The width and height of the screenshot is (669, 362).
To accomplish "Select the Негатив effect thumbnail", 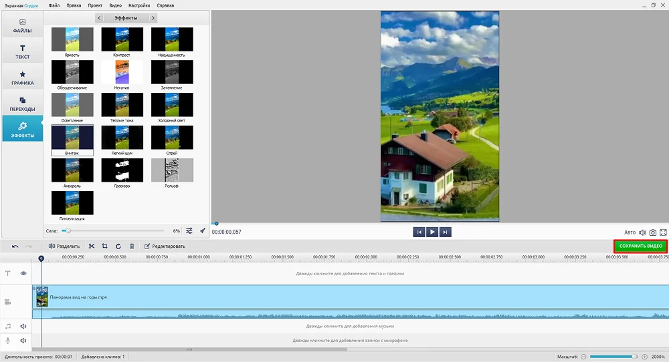I will click(x=122, y=71).
